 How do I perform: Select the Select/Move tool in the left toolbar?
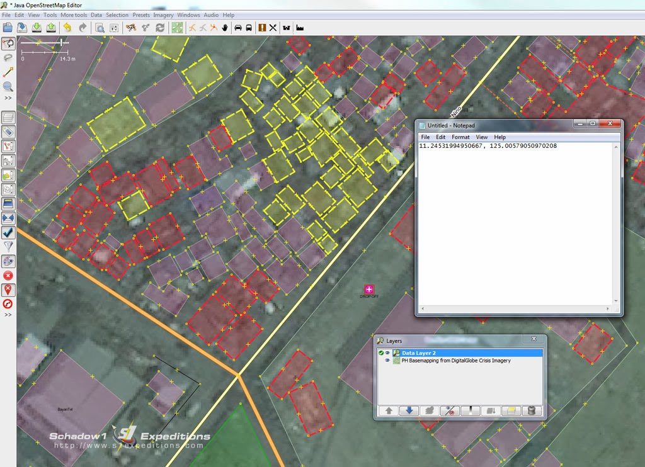pos(8,43)
